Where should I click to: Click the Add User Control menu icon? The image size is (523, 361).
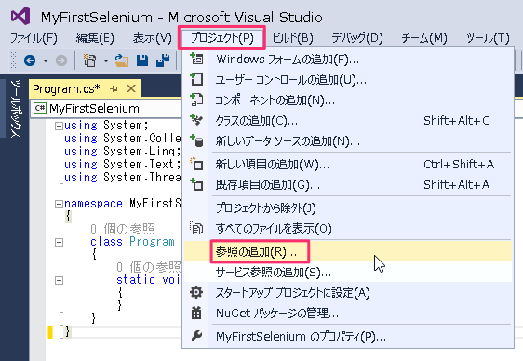click(x=196, y=79)
